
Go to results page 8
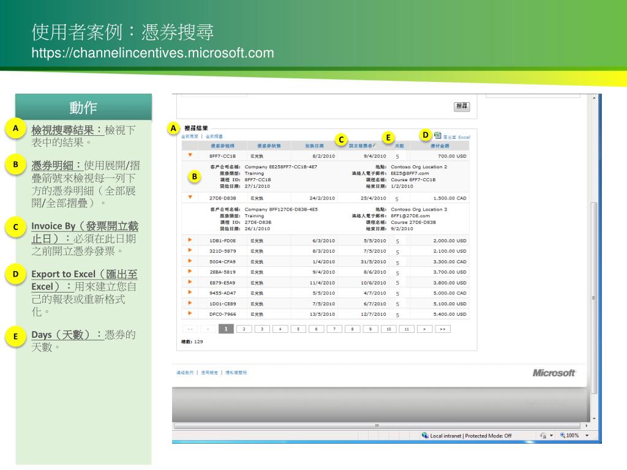click(x=352, y=329)
